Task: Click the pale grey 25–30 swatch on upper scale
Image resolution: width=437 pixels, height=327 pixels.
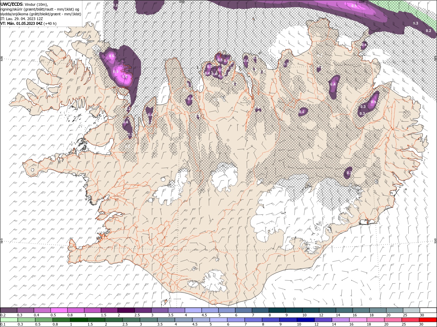Action: point(411,310)
